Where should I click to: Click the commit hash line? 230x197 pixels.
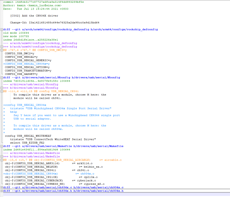tap(43, 2)
